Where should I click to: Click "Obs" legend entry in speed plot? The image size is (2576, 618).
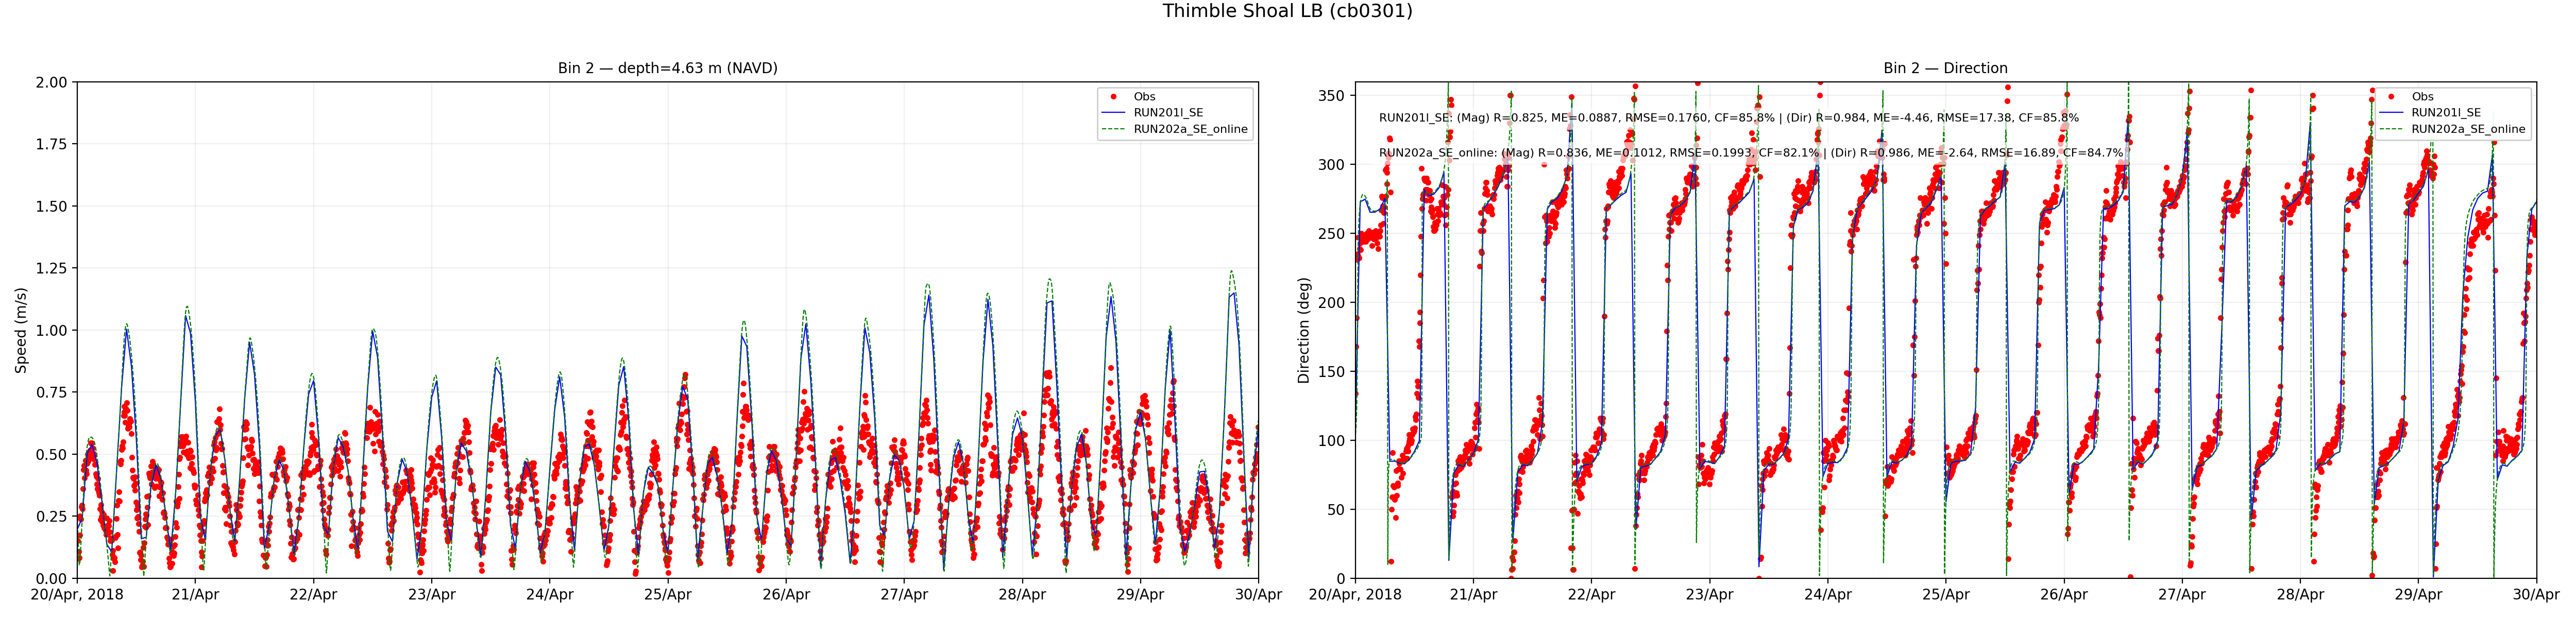coord(1144,97)
